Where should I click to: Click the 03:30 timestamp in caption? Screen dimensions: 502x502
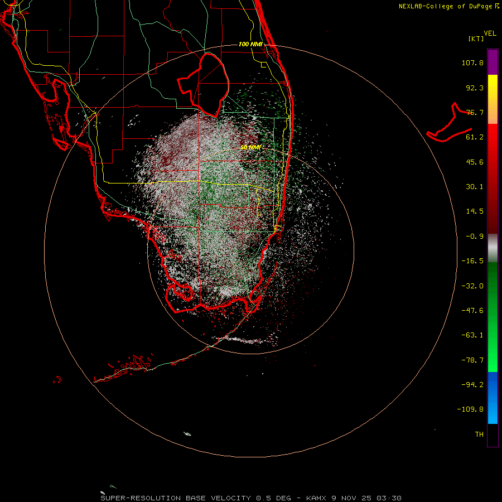pyautogui.click(x=389, y=498)
